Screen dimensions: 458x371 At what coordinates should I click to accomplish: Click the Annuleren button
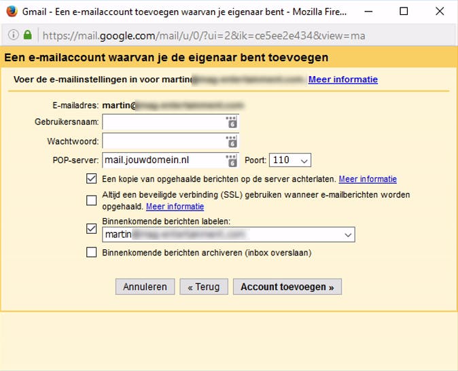[x=145, y=287]
